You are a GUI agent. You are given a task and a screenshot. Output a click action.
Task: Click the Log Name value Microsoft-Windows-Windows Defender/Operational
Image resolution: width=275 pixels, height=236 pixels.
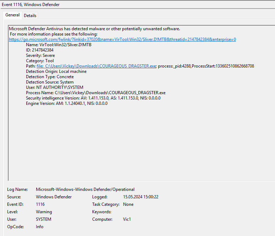click(85, 189)
